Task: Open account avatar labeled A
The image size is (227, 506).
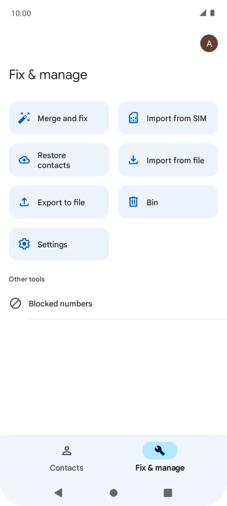Action: click(209, 43)
